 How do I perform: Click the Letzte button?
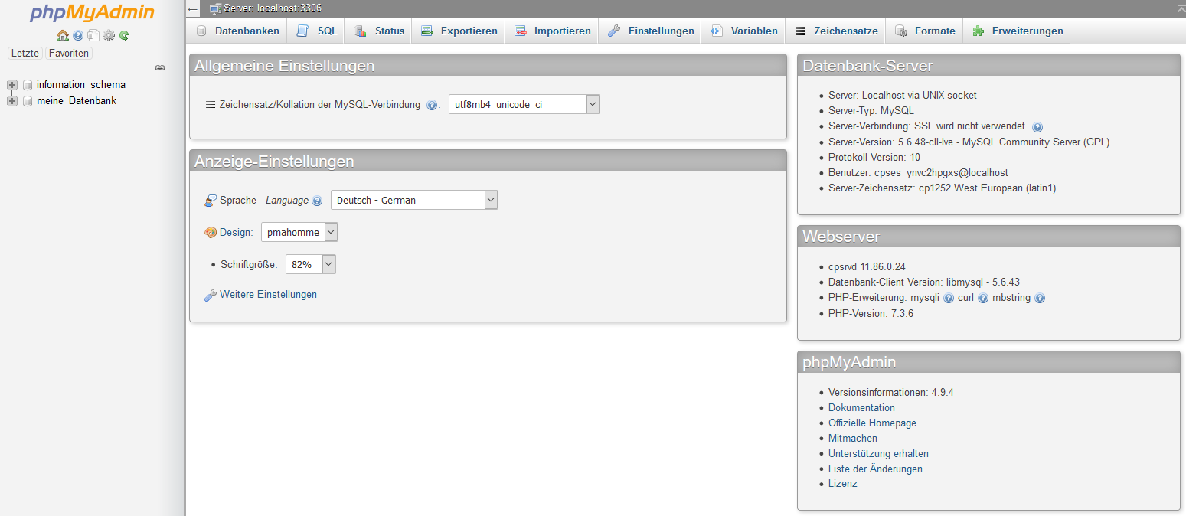(x=25, y=54)
